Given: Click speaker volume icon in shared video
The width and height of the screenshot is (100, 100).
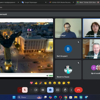Looking at the screenshot, I should coord(47,76).
